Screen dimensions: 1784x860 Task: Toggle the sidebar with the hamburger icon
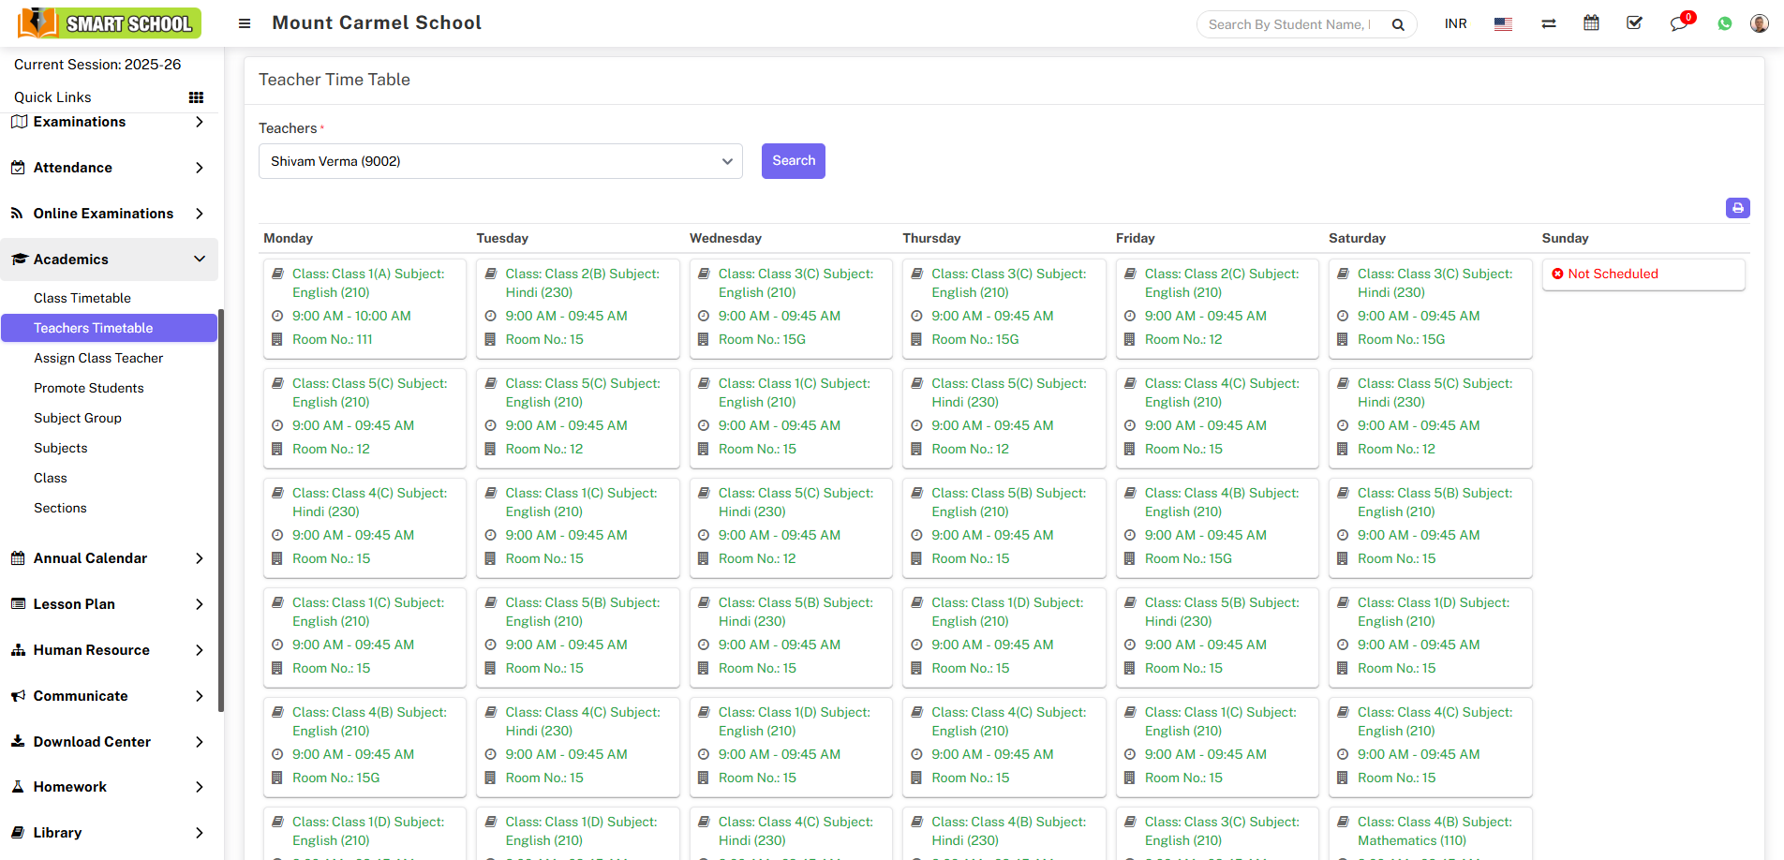(x=244, y=22)
